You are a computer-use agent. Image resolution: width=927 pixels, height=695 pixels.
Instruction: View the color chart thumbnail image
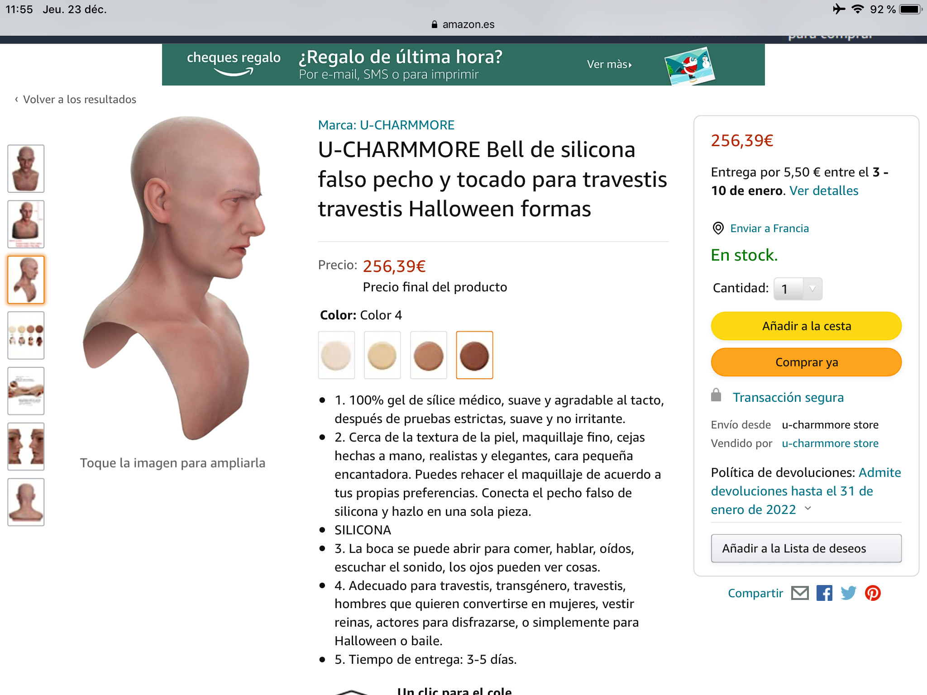(x=26, y=335)
